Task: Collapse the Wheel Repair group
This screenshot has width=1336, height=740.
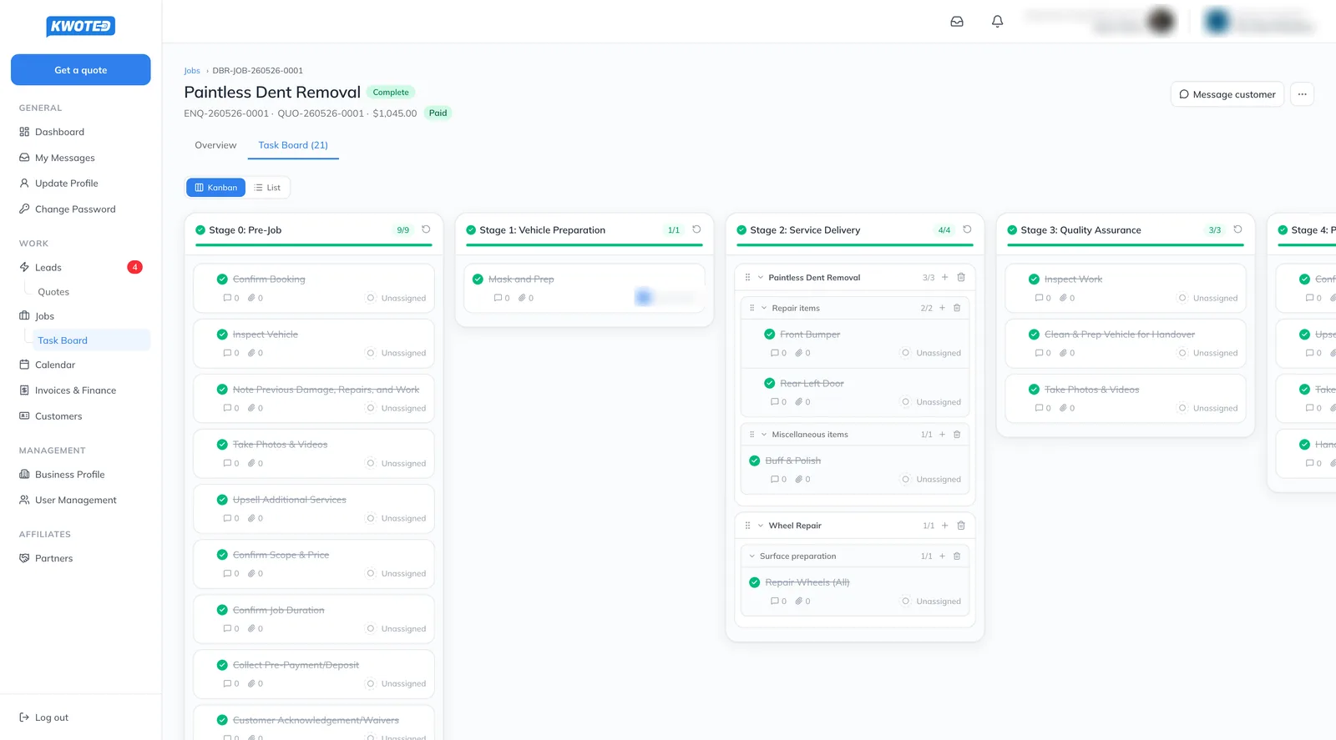Action: coord(761,526)
